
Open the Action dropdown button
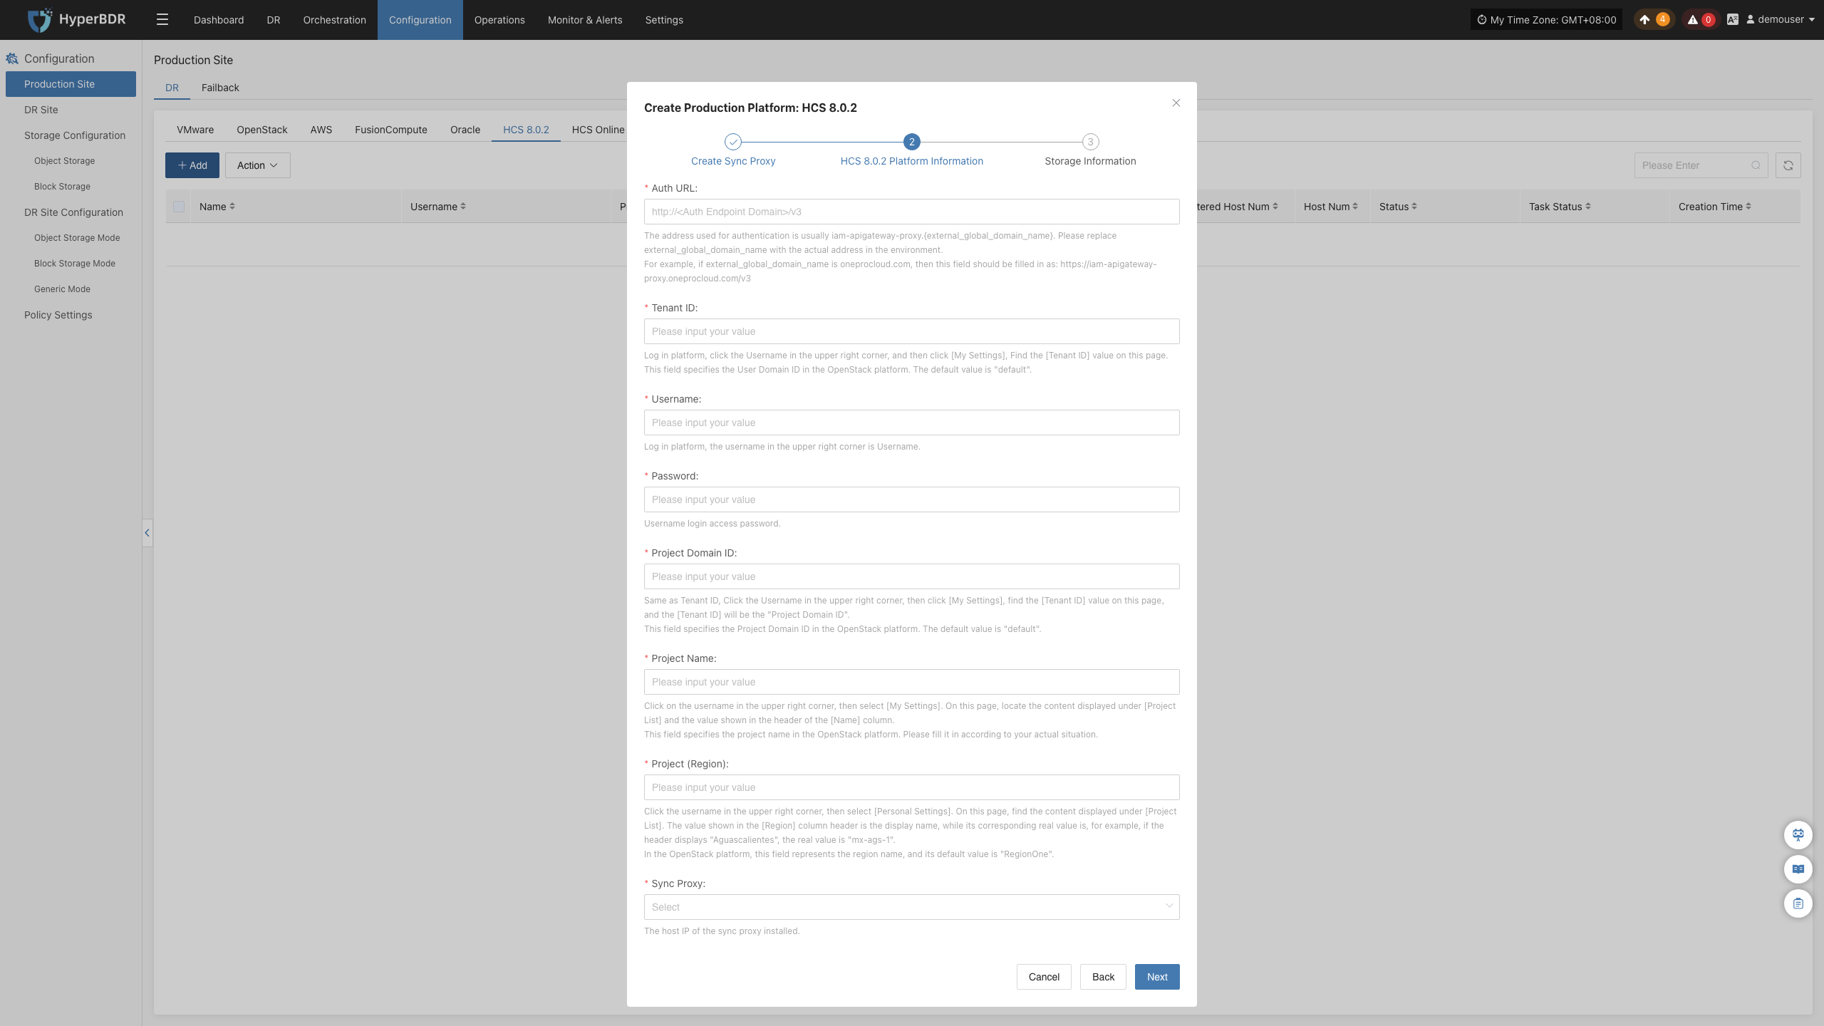[258, 165]
